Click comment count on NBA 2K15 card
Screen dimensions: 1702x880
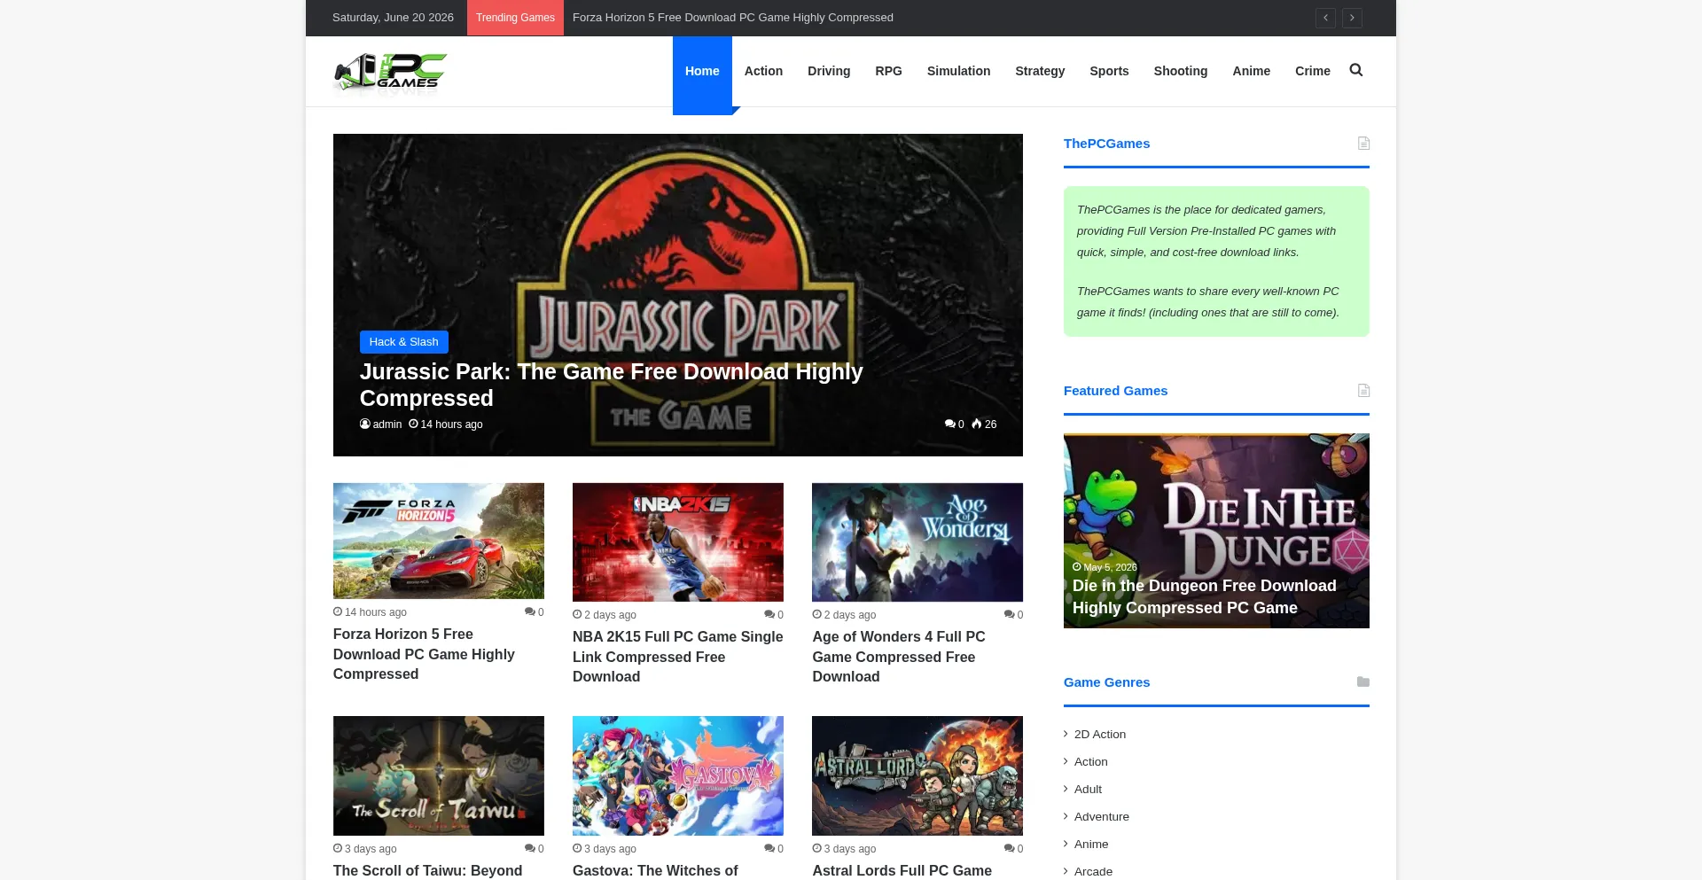(773, 615)
